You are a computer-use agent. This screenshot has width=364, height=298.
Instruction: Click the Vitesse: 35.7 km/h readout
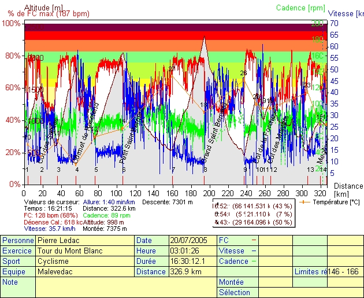[x=50, y=229]
